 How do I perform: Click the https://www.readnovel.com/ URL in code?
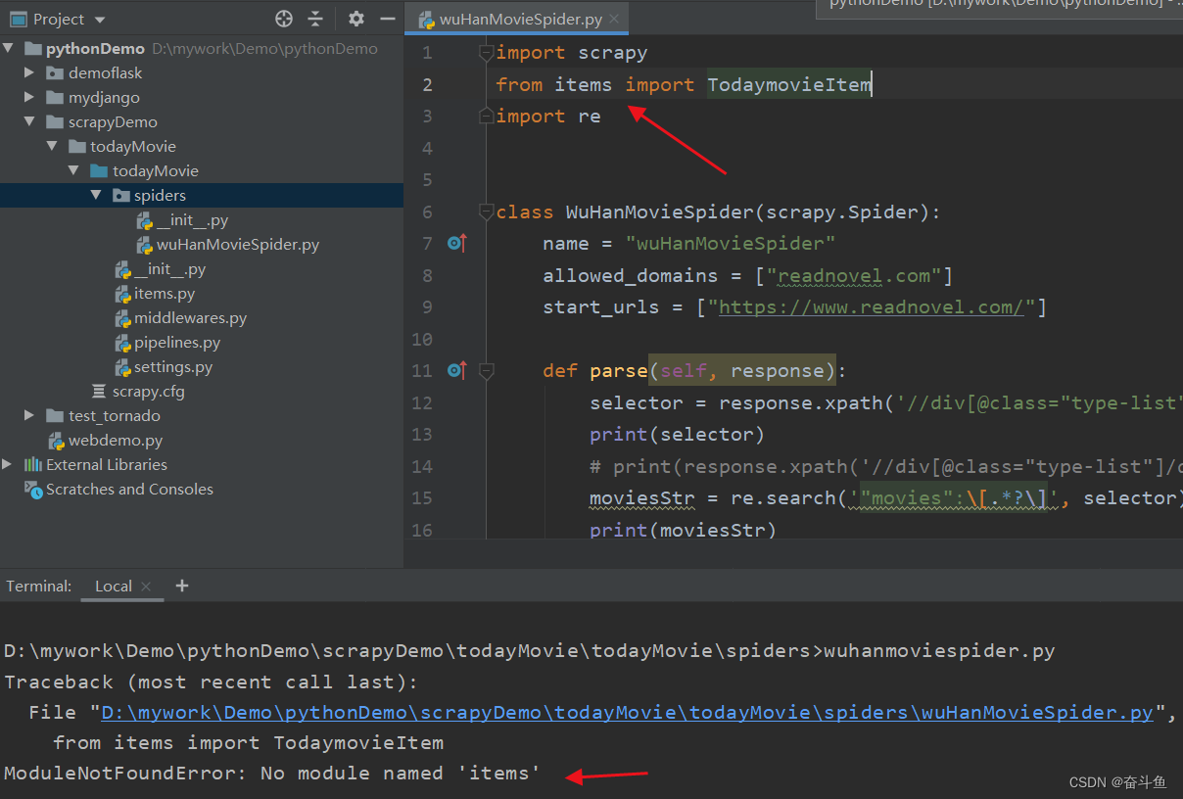click(872, 306)
